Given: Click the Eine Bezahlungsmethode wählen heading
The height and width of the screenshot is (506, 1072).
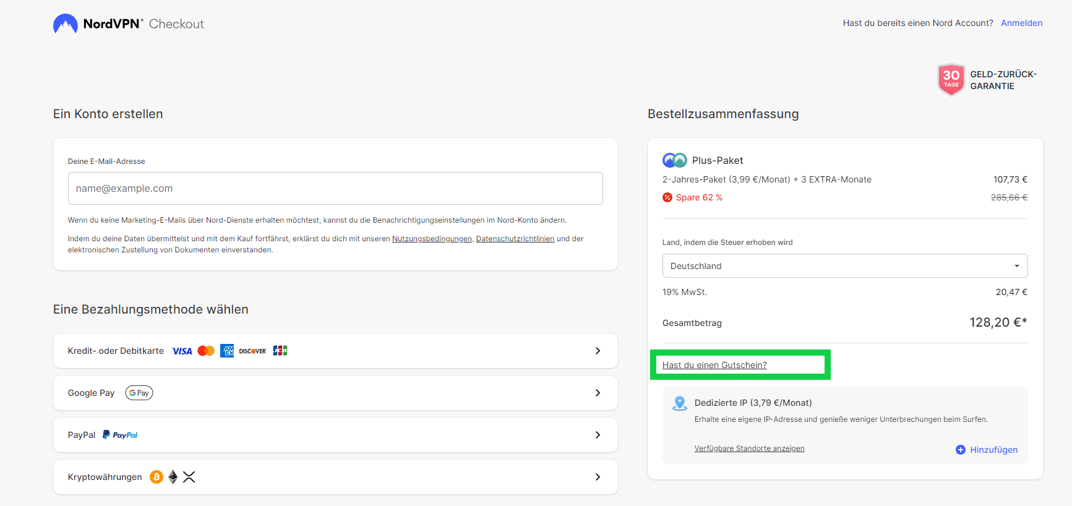Looking at the screenshot, I should (x=151, y=309).
